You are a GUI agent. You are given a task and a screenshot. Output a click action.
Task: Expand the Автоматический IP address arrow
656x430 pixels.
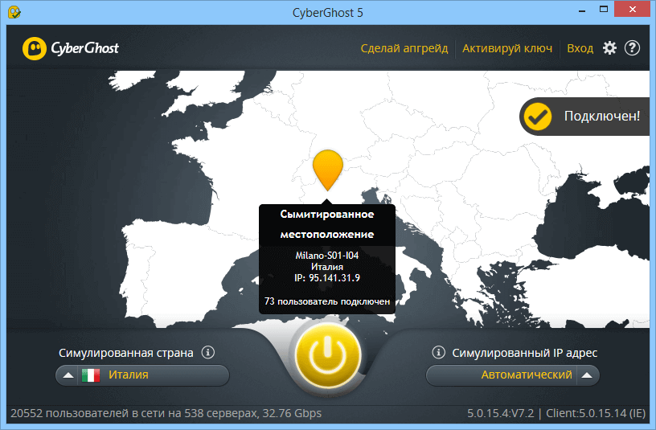[x=587, y=375]
